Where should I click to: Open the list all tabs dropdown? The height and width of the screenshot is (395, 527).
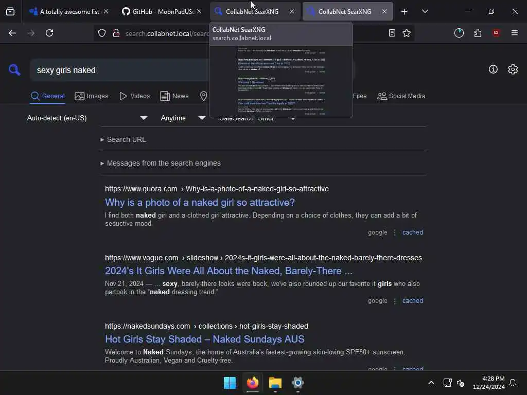point(425,11)
